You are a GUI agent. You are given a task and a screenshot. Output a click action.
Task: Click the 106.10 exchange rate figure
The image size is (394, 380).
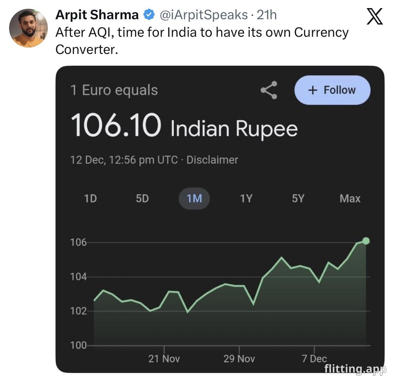point(116,126)
